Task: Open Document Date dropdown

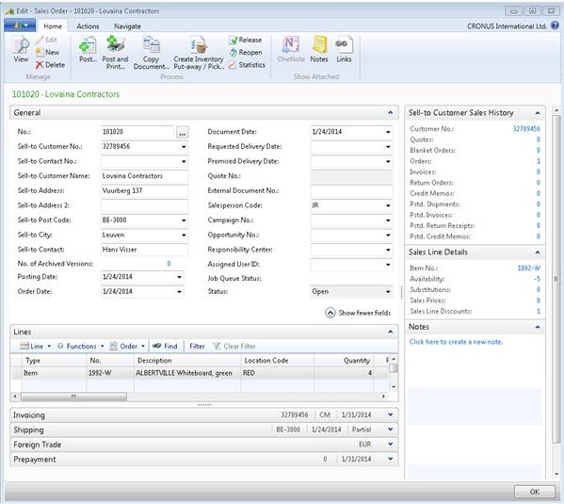Action: [x=388, y=132]
